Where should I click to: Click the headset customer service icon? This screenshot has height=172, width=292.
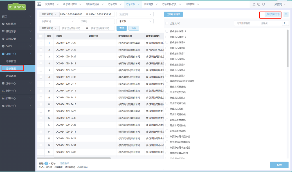[264, 4]
